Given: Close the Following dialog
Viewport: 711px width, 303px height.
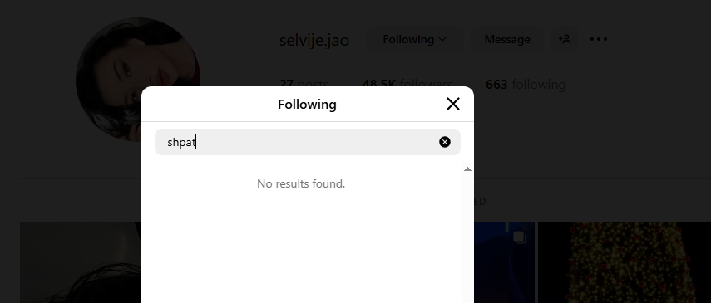Looking at the screenshot, I should 453,104.
